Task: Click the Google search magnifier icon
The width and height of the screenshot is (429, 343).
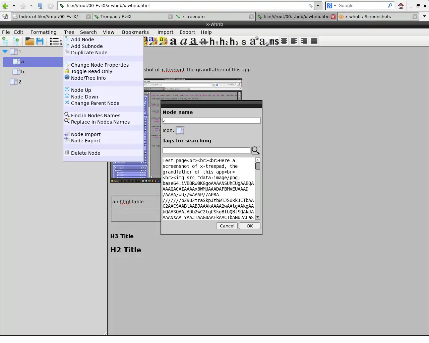Action: click(390, 5)
